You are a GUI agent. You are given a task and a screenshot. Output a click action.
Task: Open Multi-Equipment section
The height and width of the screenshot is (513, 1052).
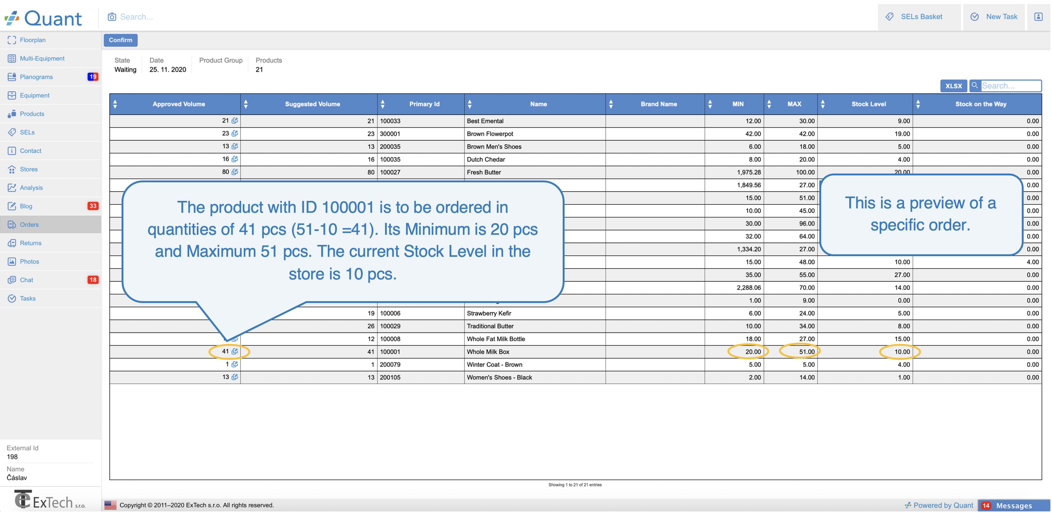click(51, 58)
